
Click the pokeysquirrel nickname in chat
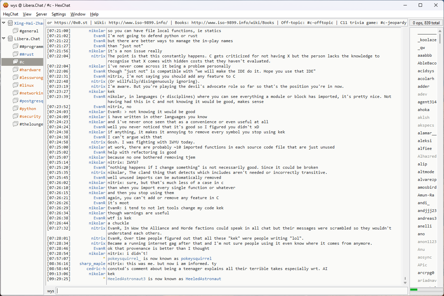pos(196,259)
